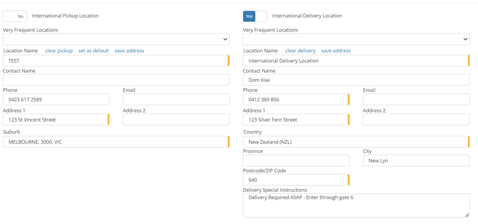Click the pickup Location Name field containing TEST

(x=116, y=61)
